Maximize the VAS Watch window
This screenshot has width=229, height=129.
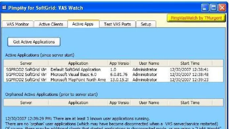click(213, 8)
